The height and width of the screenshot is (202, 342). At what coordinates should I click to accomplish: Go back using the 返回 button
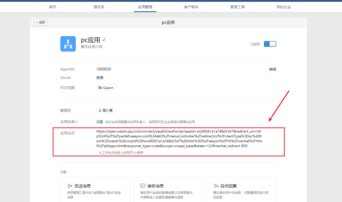pos(41,22)
